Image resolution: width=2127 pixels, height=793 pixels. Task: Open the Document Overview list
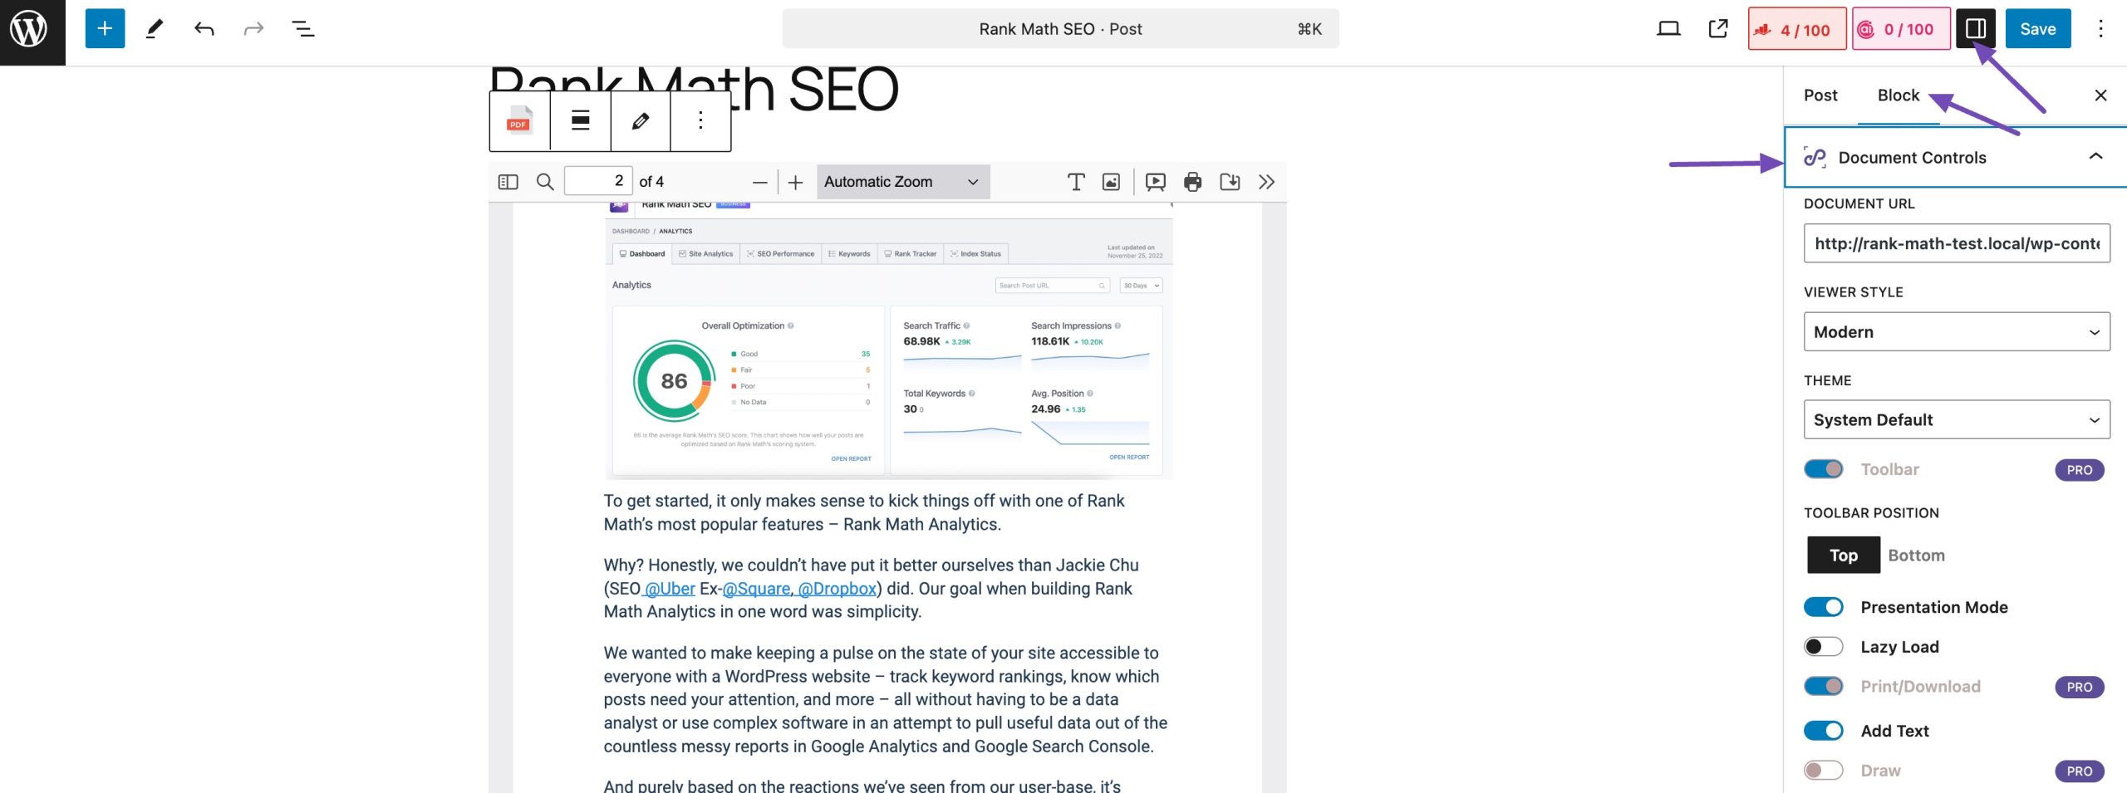coord(303,29)
